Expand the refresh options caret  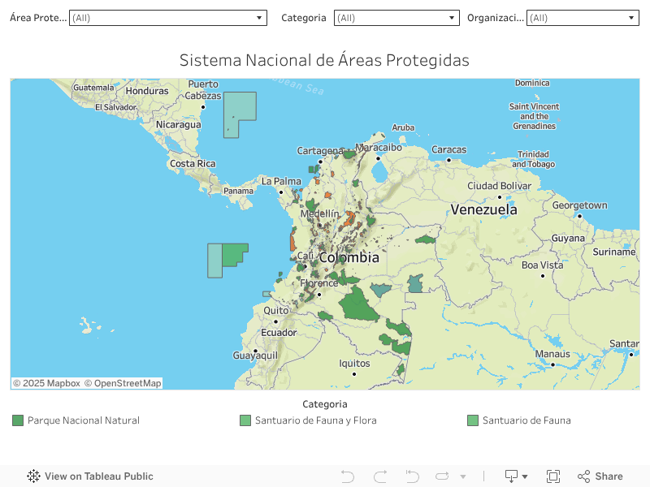(x=463, y=476)
